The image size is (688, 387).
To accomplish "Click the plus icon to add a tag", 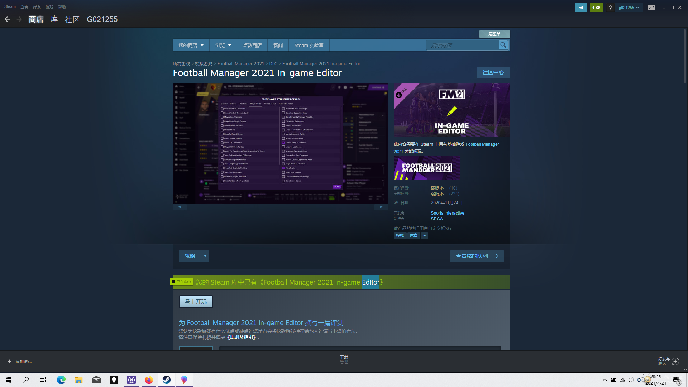I will click(425, 235).
